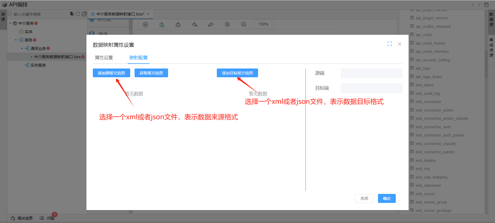
Task: Click the 添加源报文信息 button
Action: click(x=111, y=73)
